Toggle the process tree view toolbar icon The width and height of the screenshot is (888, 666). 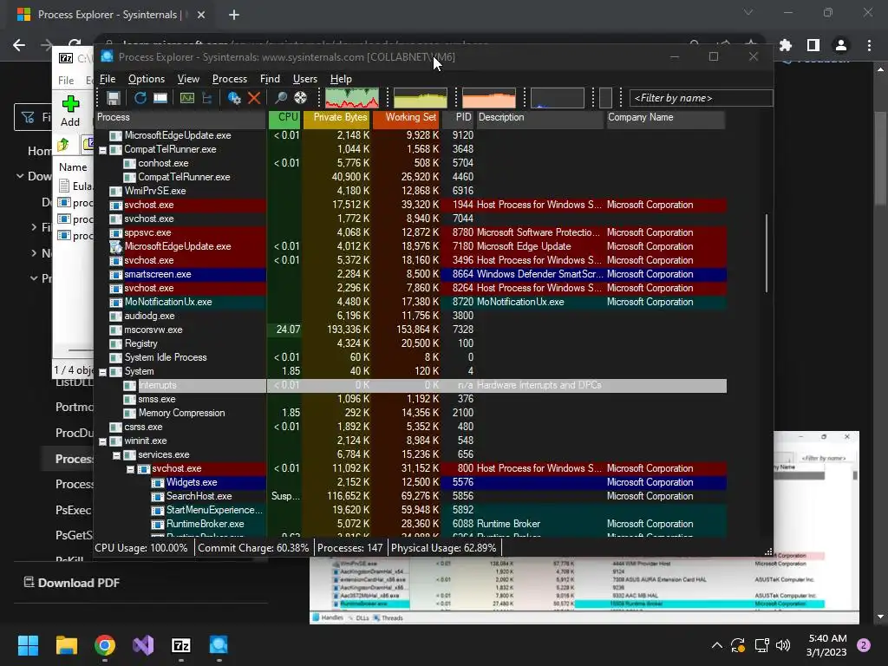(x=206, y=98)
